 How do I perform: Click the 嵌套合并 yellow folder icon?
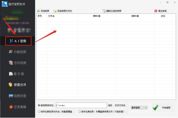coord(11,85)
